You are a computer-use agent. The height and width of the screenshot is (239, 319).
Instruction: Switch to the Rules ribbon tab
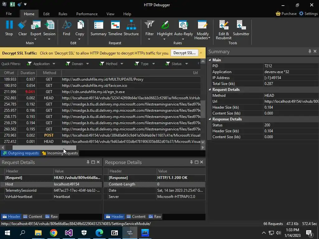point(63,14)
